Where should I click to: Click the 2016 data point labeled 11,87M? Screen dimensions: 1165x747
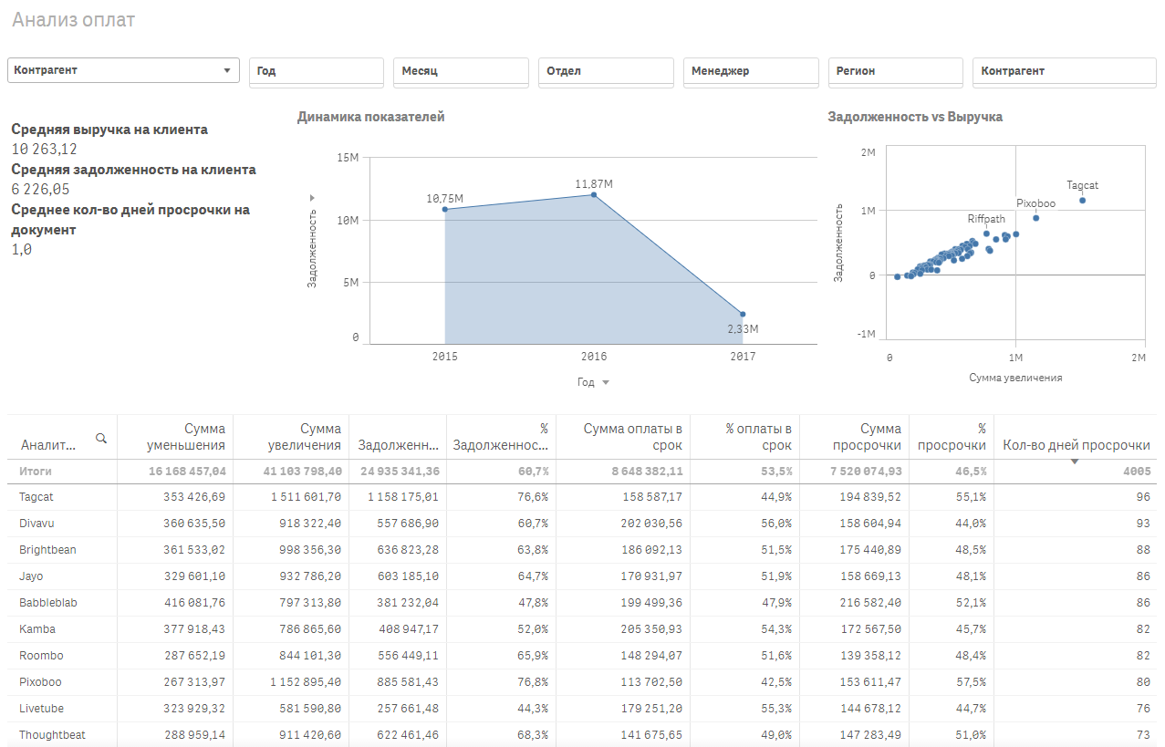[594, 194]
